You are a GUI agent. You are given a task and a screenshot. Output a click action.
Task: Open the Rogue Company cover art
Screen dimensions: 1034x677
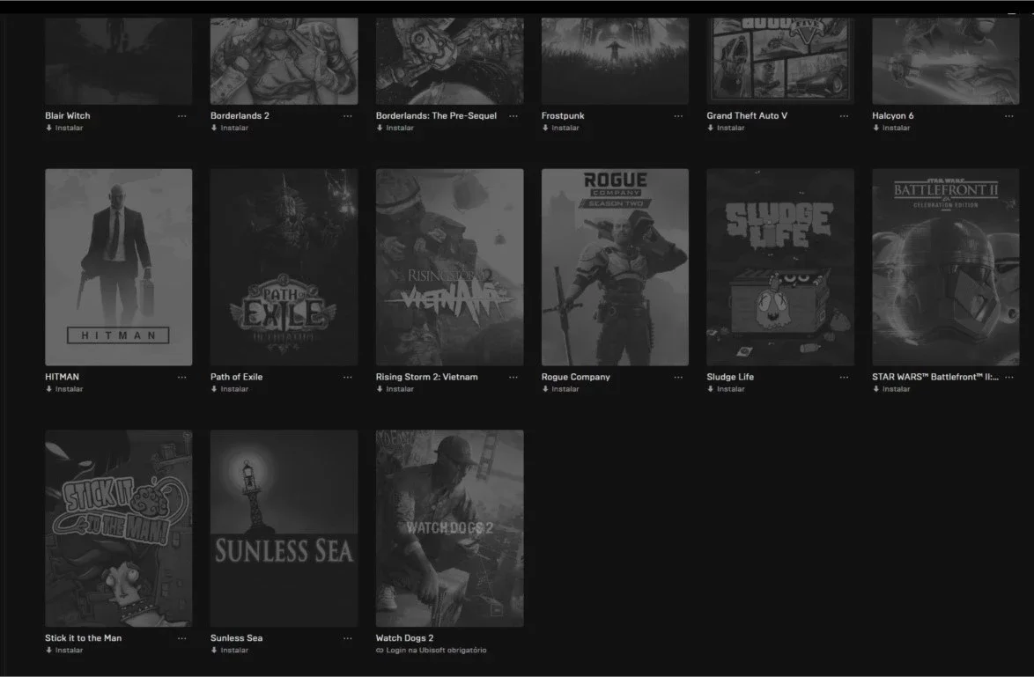pyautogui.click(x=616, y=267)
